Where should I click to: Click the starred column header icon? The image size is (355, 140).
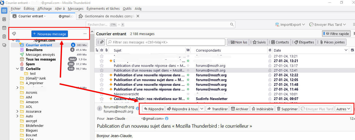(102, 50)
